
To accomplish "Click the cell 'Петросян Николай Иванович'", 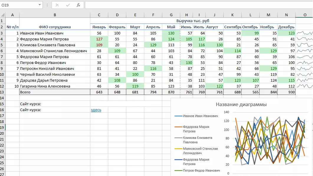I will (55, 68).
